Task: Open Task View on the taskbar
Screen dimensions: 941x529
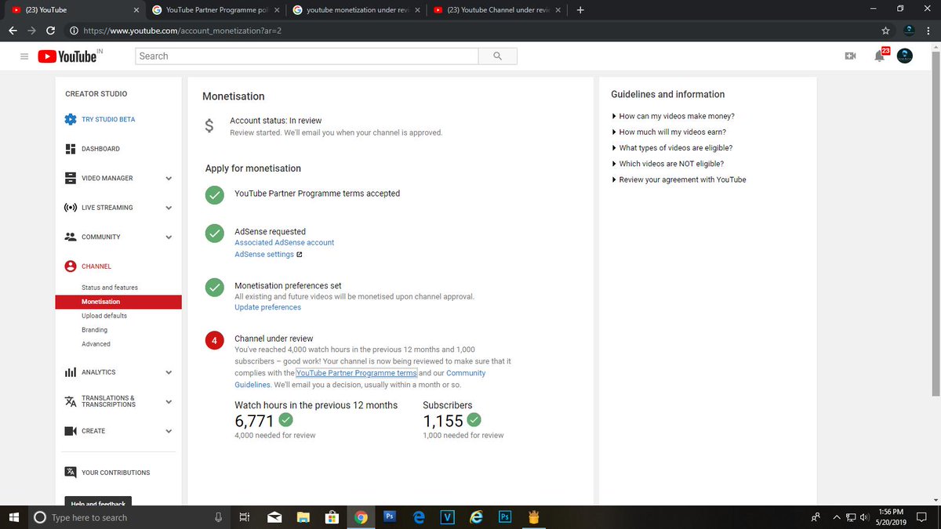Action: pyautogui.click(x=245, y=517)
